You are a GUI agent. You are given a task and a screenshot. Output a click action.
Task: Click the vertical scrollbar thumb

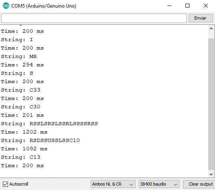211,104
